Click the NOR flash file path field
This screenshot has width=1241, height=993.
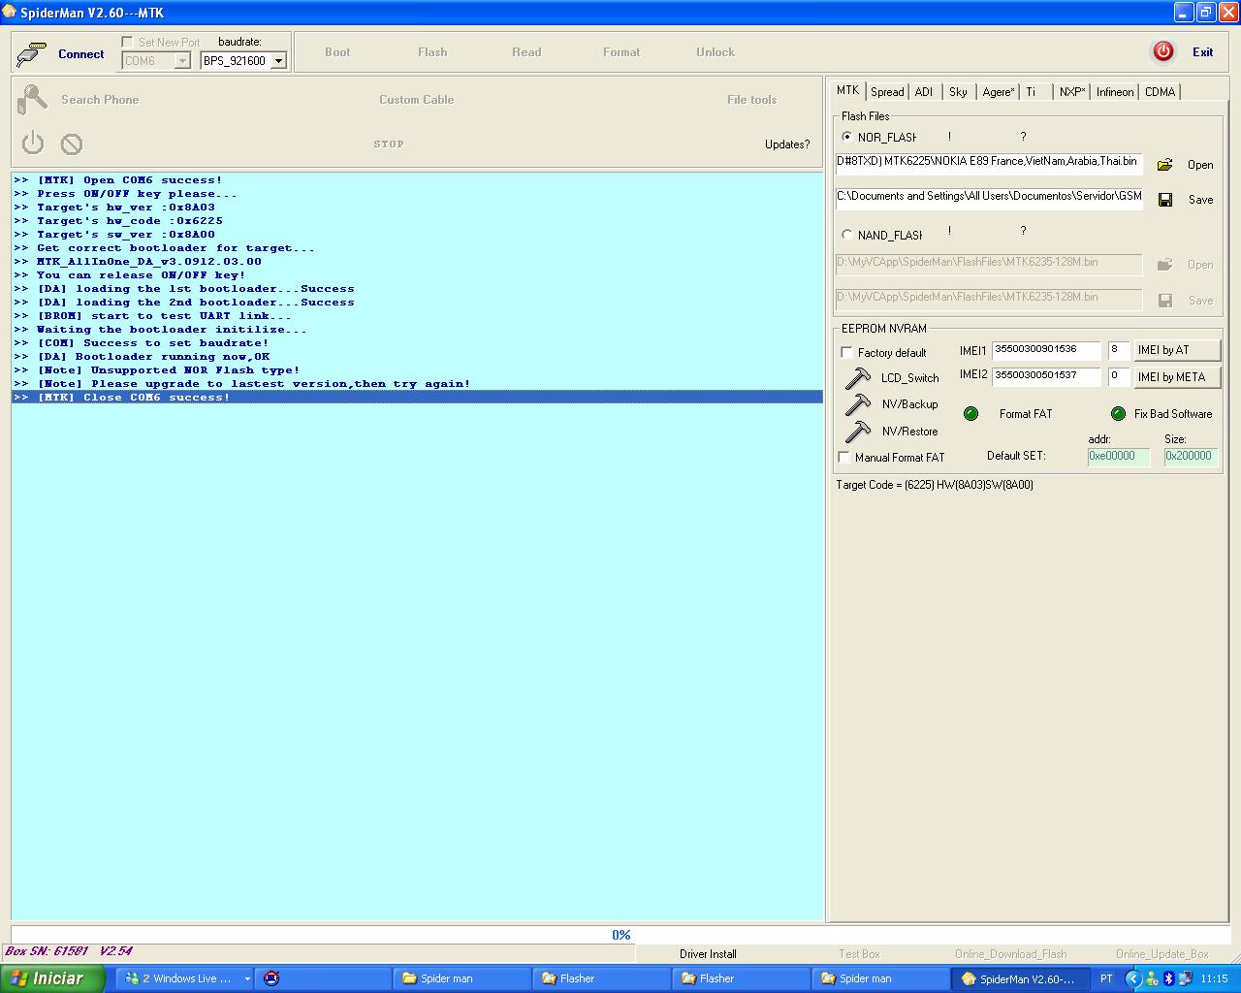989,164
